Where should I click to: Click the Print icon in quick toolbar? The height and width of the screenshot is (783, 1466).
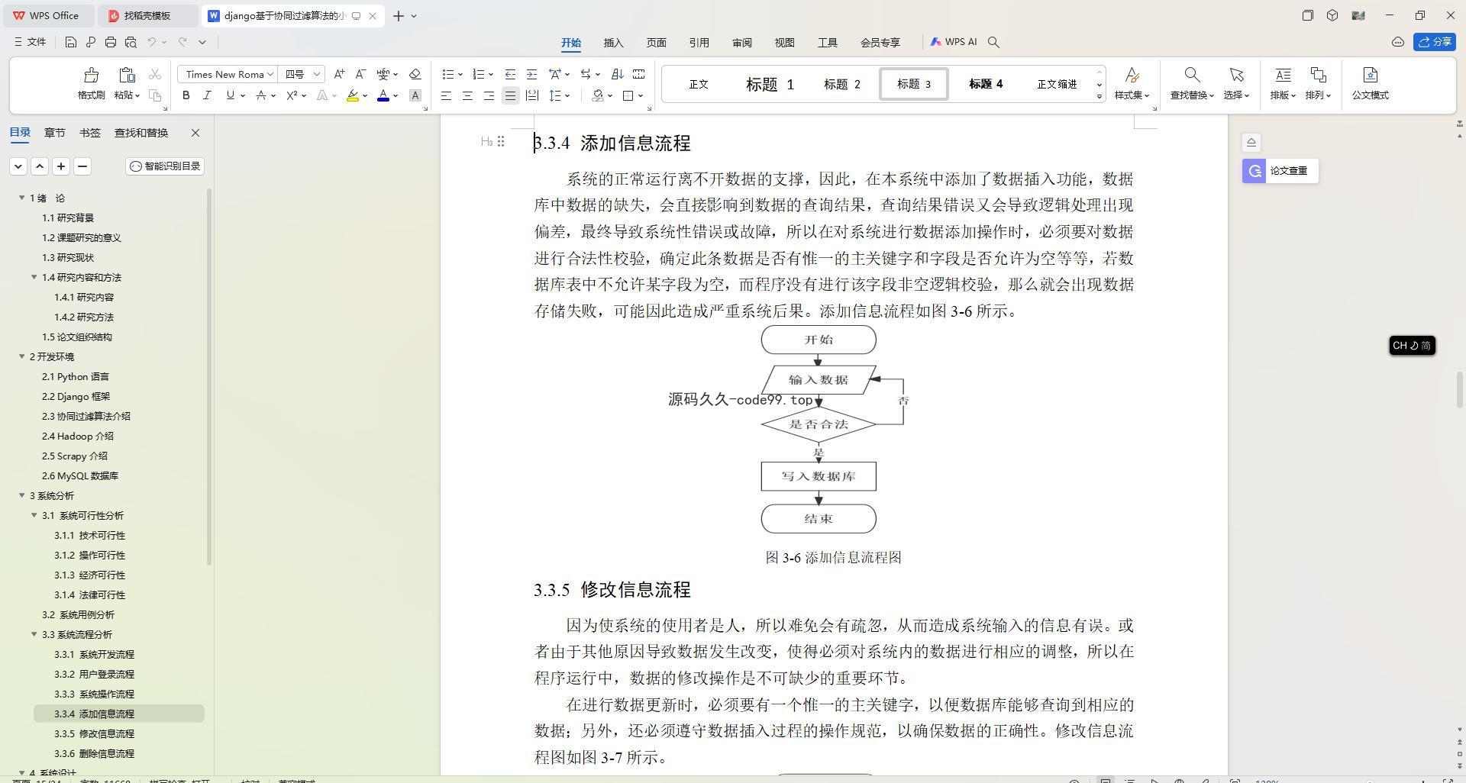[111, 42]
